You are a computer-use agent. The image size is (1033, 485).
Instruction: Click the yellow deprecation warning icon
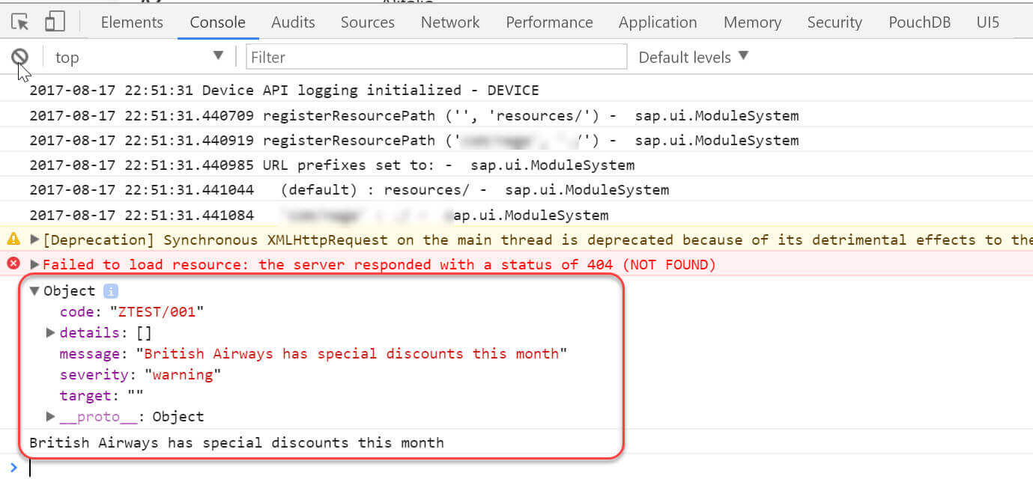pos(13,240)
